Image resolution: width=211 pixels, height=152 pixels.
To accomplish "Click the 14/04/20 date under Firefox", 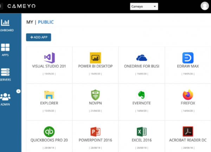I will [188, 111].
